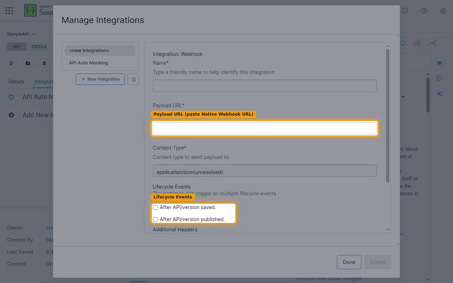Click the OAS3.0 badge
453x283 pixels.
(x=39, y=47)
